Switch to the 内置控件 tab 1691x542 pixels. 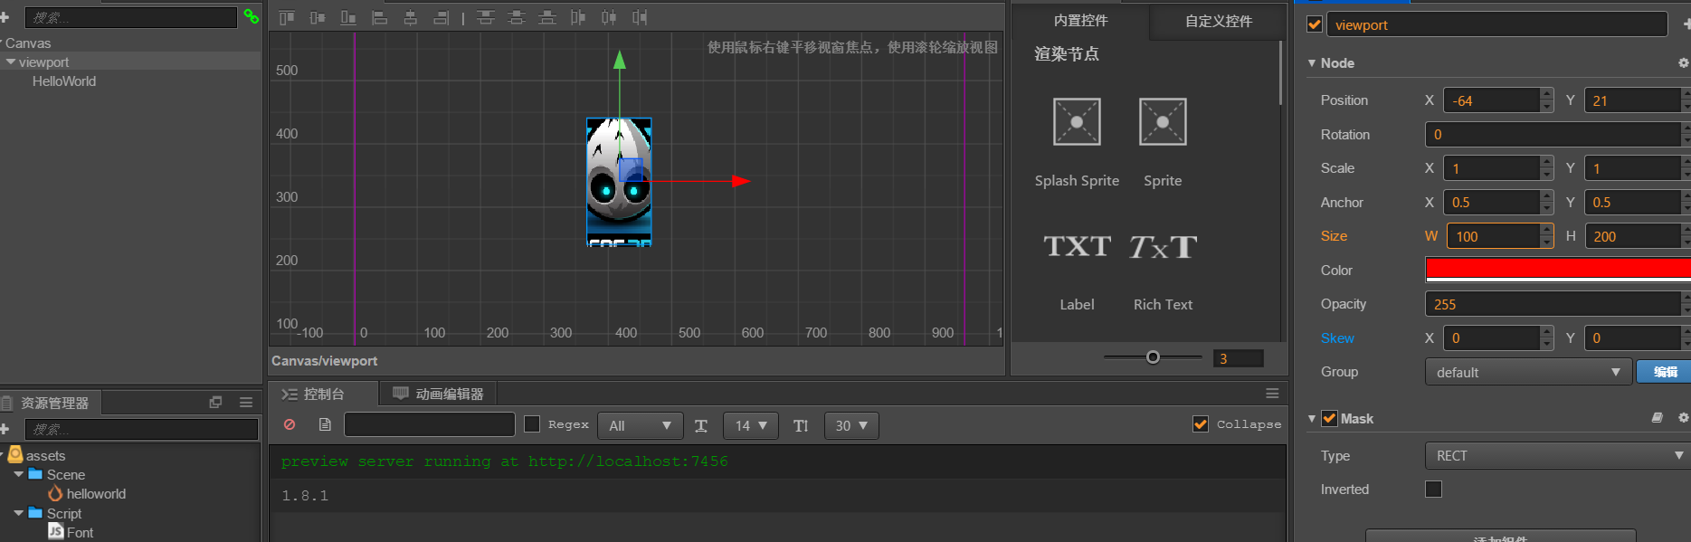[1080, 21]
